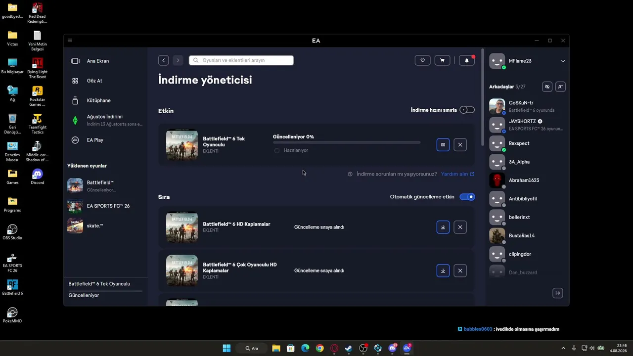Click the Yardım alın help link
633x356 pixels.
coord(457,174)
